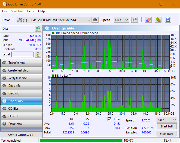Click the drive icon in Drive selector
This screenshot has height=143, width=180.
pyautogui.click(x=20, y=20)
